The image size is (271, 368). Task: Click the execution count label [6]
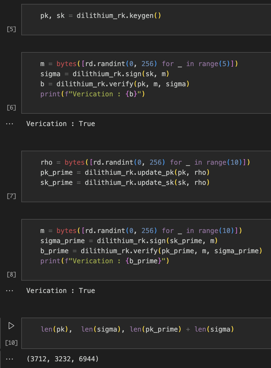tap(11, 108)
